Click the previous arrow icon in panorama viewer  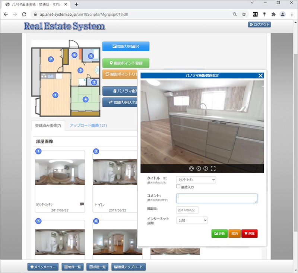(199, 168)
